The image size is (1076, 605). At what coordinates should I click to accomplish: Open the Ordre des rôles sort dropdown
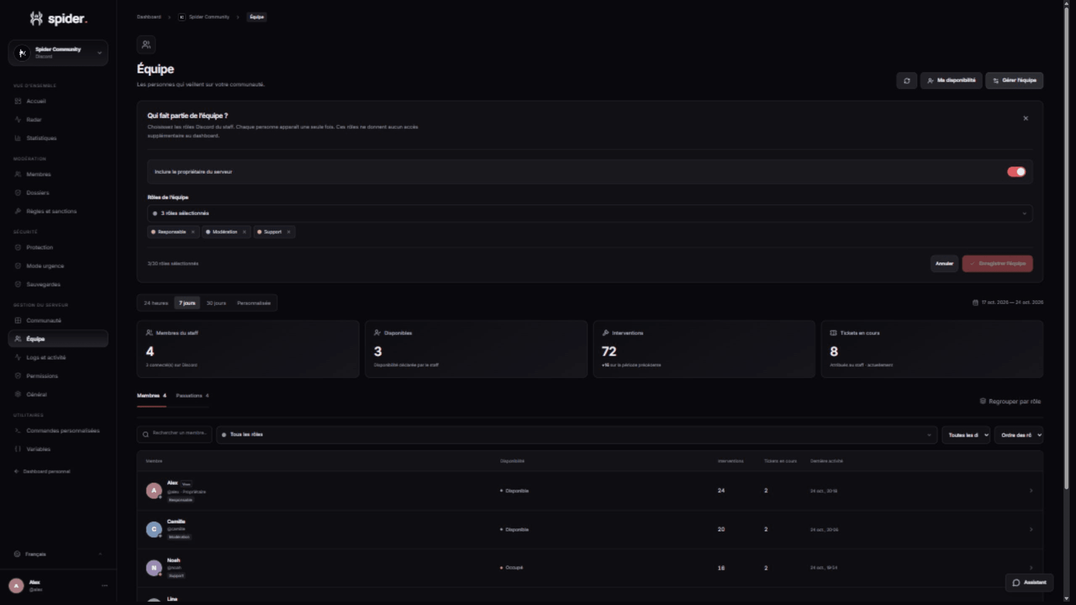point(1018,435)
